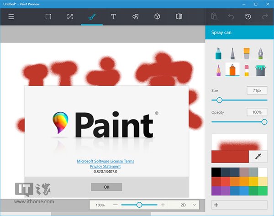The width and height of the screenshot is (274, 216).
Task: Select the light blue color swatch
Action: 244,191
